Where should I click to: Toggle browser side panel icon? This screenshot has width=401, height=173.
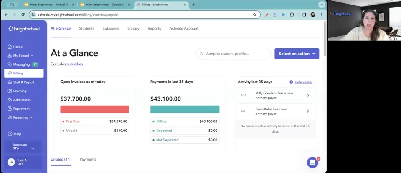pyautogui.click(x=304, y=15)
